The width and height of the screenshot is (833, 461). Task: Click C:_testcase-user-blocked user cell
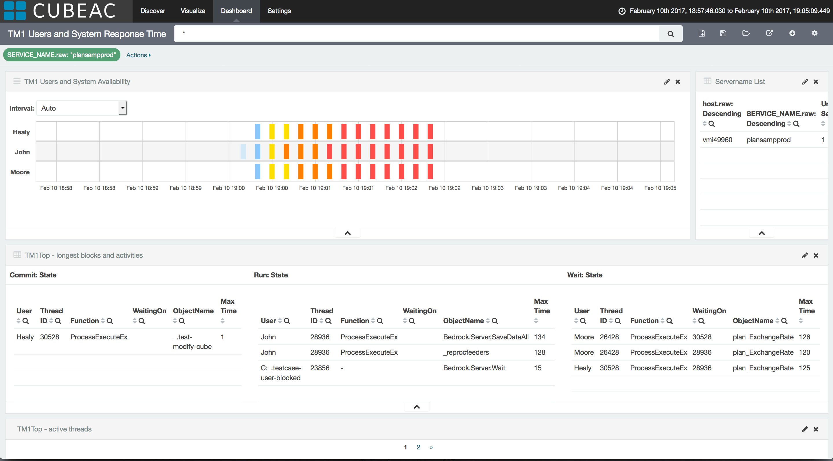pyautogui.click(x=281, y=373)
